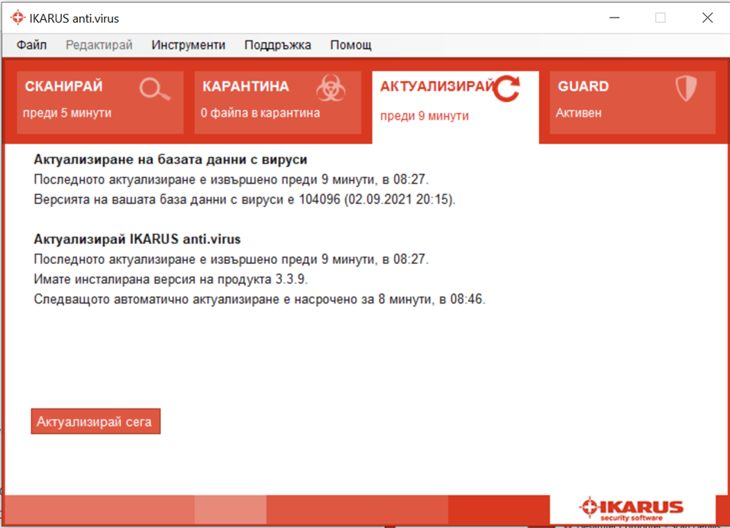Click the installed product version 3.3.9 line

point(170,279)
